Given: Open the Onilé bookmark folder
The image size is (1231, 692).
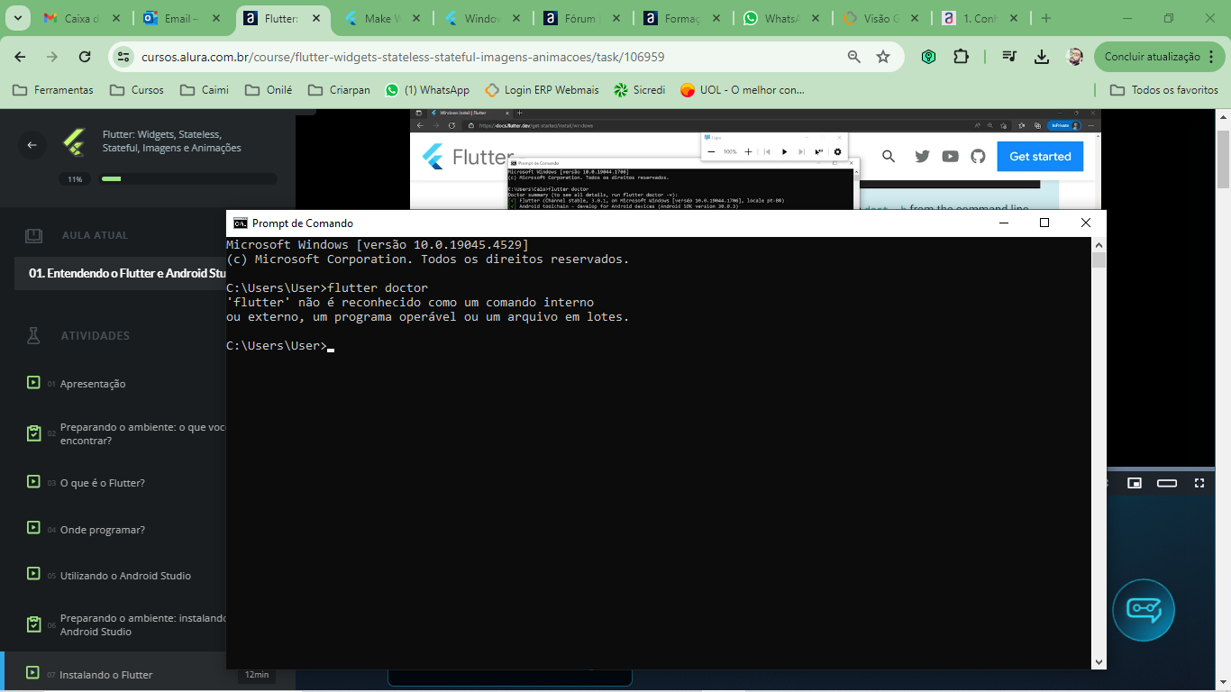Looking at the screenshot, I should (269, 90).
